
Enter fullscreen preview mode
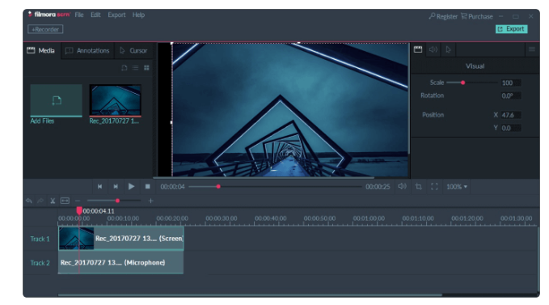[434, 187]
